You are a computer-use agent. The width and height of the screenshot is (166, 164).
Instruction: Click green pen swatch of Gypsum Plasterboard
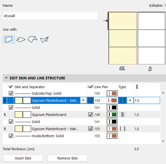[x=112, y=115]
